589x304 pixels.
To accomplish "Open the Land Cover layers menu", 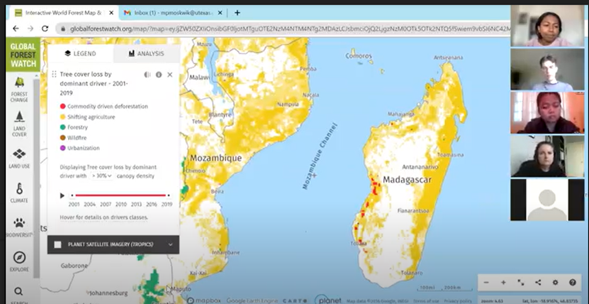I will tap(19, 122).
